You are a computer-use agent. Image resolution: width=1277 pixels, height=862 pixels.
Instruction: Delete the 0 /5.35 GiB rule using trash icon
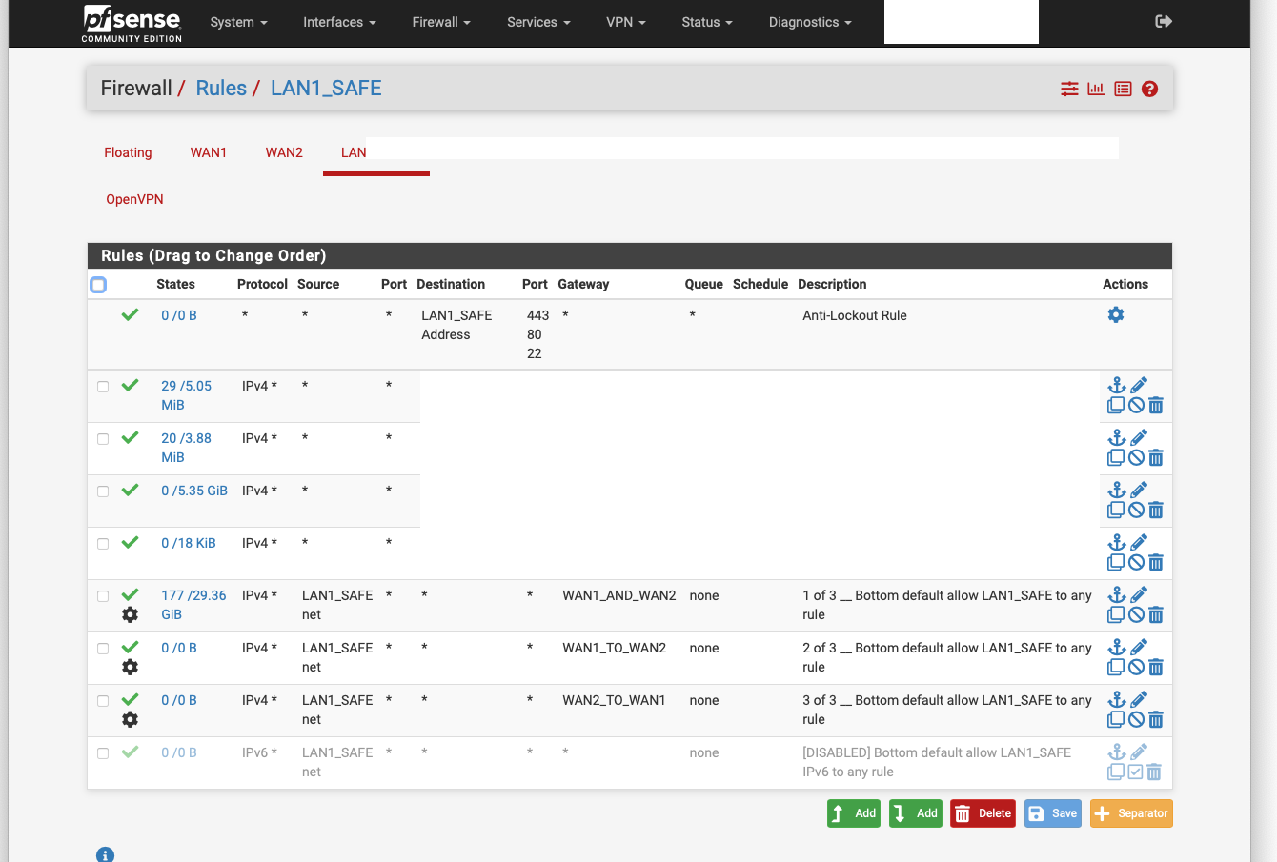pos(1156,510)
